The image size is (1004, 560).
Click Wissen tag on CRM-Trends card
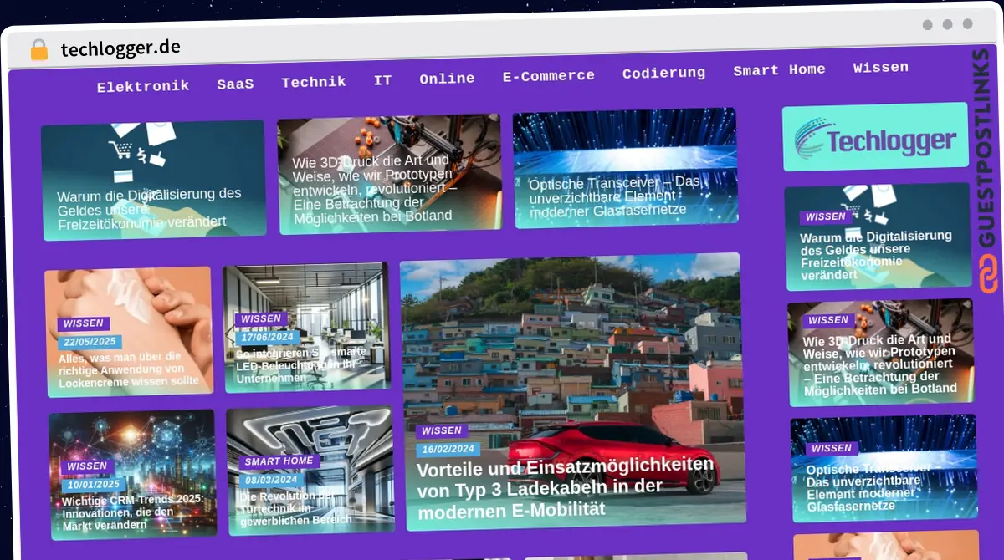87,466
